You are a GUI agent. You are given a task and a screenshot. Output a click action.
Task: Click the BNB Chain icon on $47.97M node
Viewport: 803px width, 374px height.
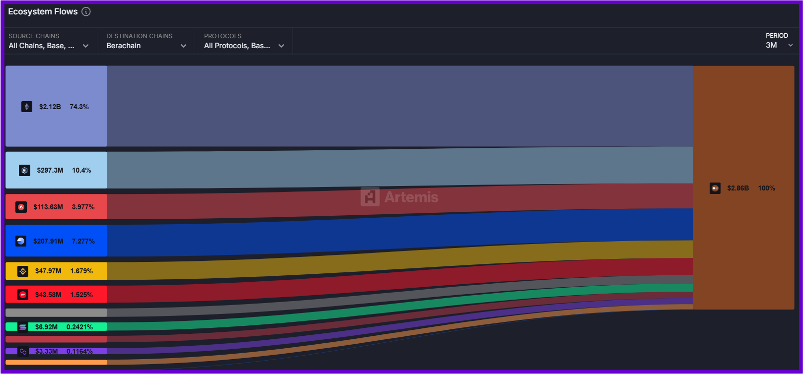click(23, 271)
